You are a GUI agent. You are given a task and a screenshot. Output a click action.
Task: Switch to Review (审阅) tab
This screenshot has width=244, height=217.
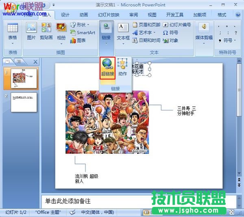coord(133,15)
